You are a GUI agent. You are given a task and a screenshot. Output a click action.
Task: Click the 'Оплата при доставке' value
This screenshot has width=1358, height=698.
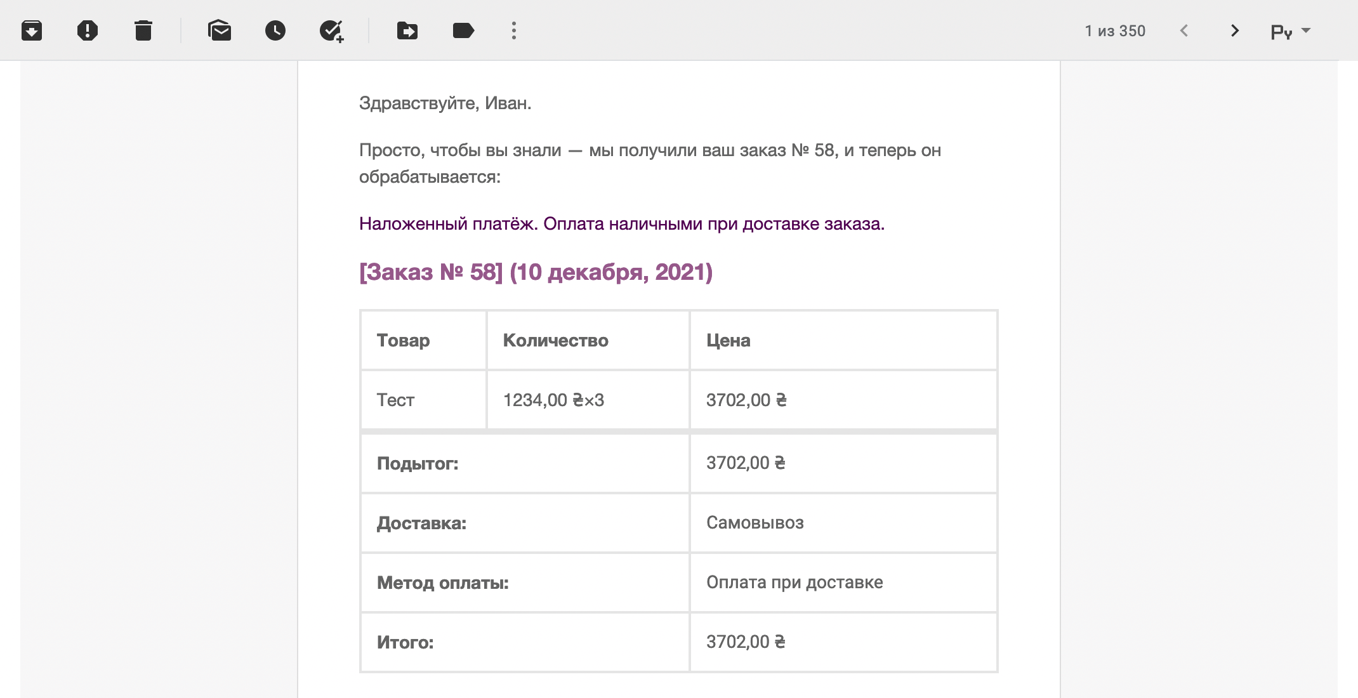click(x=794, y=583)
